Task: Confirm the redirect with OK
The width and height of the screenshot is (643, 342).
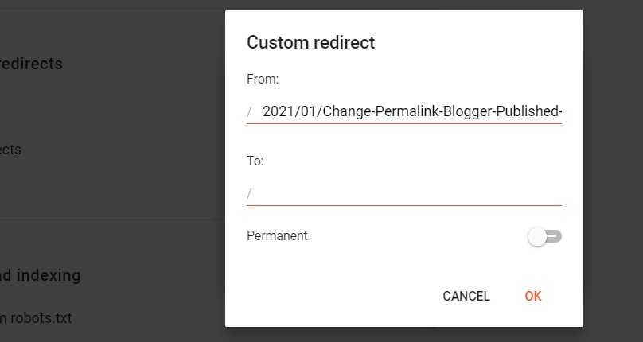Action: pyautogui.click(x=533, y=296)
